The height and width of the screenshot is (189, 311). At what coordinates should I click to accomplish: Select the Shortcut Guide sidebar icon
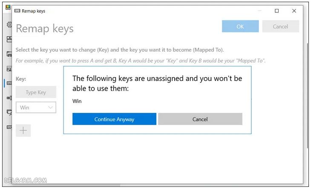(x=9, y=127)
